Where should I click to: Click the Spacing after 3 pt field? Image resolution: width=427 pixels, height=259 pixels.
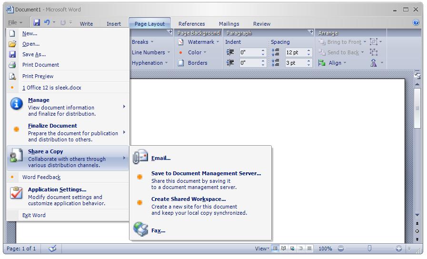click(x=296, y=63)
